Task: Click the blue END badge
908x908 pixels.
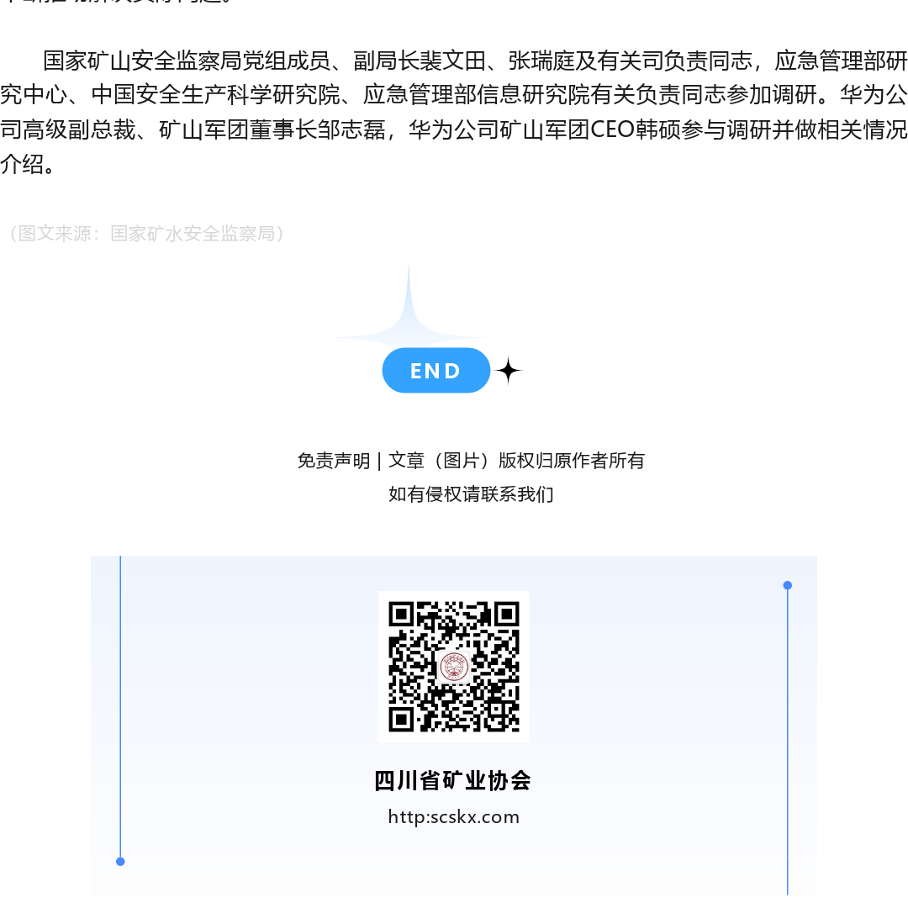Action: coord(436,371)
